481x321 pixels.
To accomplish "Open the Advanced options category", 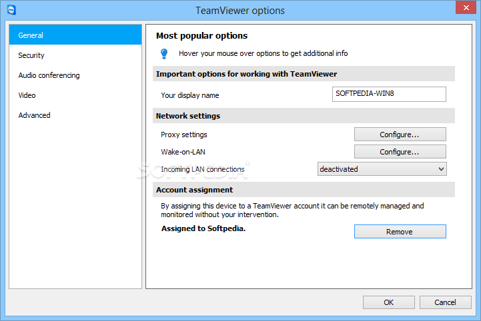I will click(x=75, y=115).
